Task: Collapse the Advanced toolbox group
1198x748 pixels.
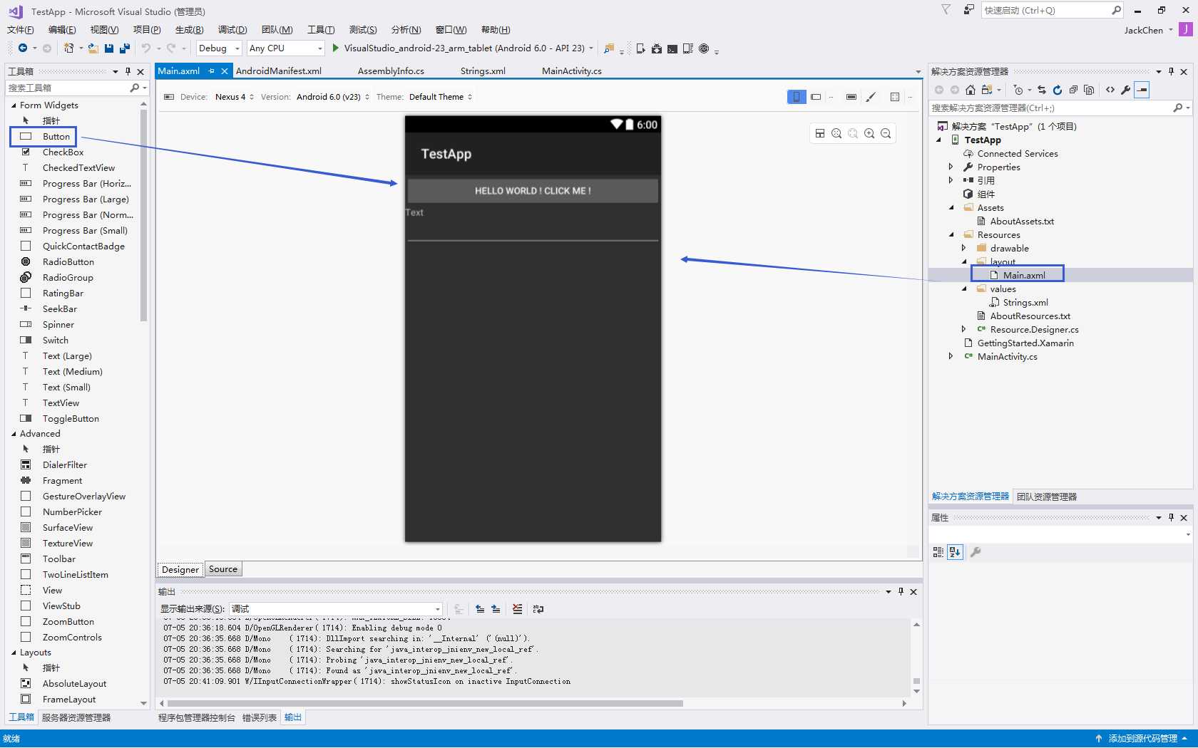Action: coord(14,434)
